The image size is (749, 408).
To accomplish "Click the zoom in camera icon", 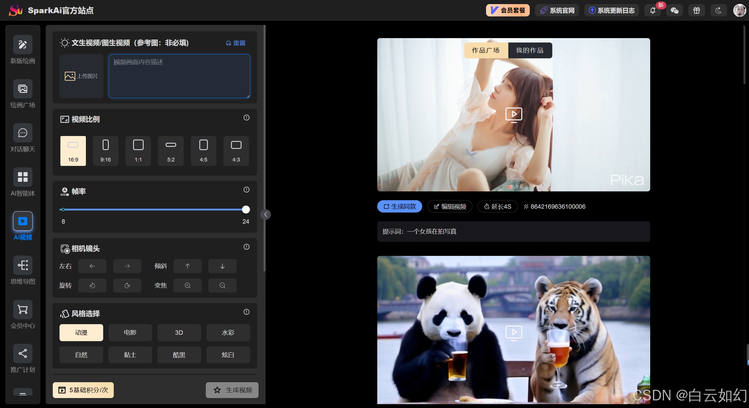I will coord(187,285).
